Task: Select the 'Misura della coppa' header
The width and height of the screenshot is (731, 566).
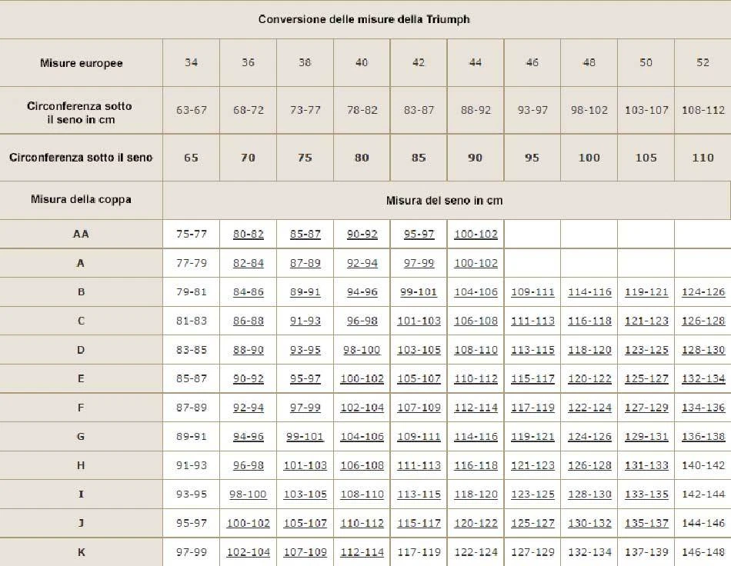Action: 81,199
